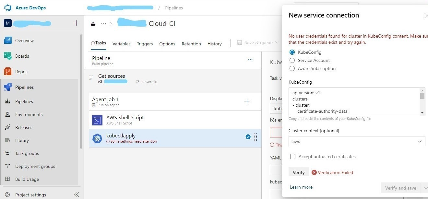The width and height of the screenshot is (428, 199).
Task: Click the Pipelines breadcrumb link
Action: (x=174, y=8)
